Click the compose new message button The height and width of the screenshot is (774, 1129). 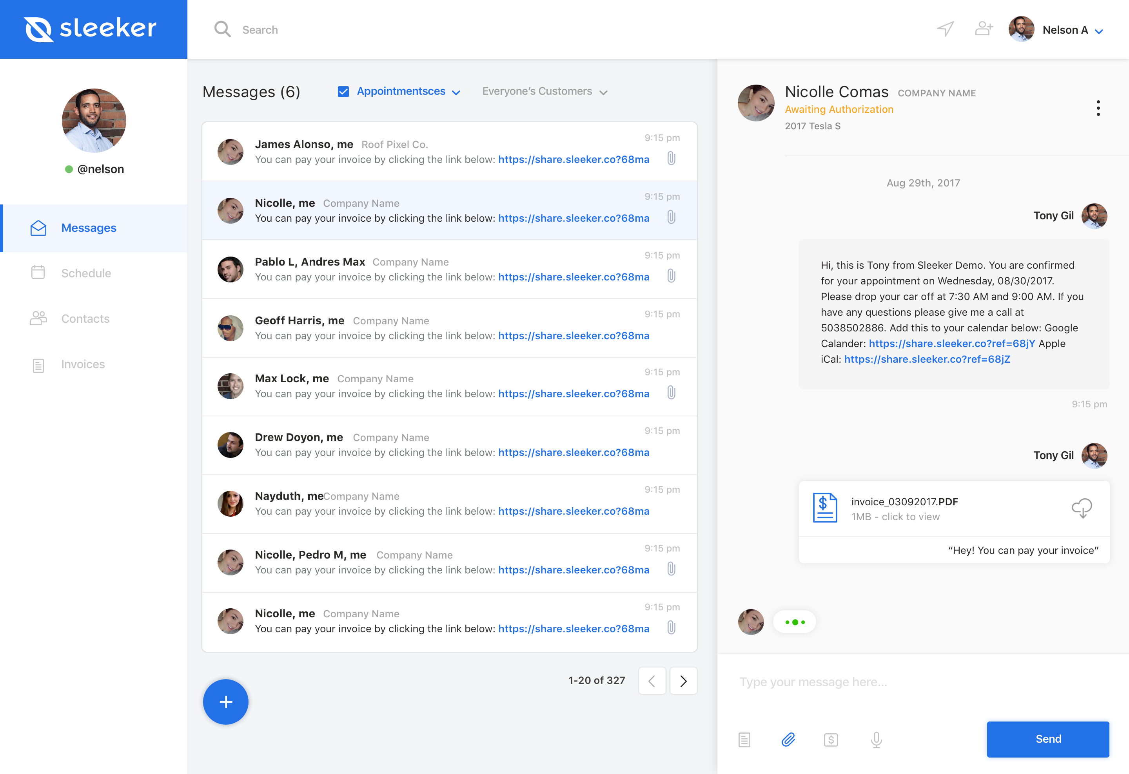pyautogui.click(x=226, y=701)
